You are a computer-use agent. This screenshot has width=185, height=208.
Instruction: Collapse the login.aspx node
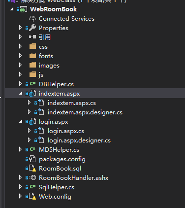coord(21,122)
